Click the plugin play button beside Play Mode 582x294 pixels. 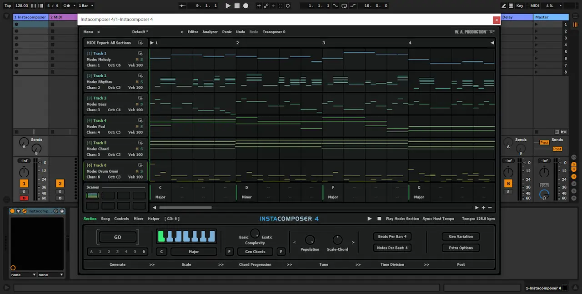[x=370, y=219]
